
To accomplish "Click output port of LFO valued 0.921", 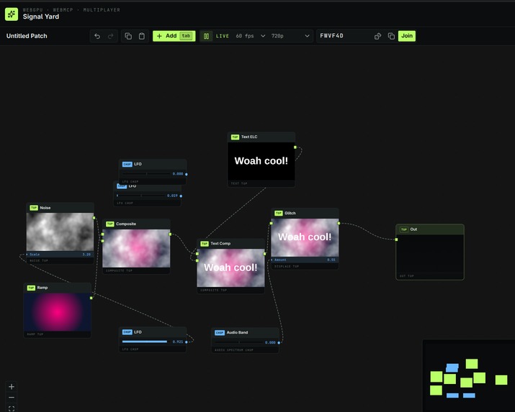I will 187,342.
